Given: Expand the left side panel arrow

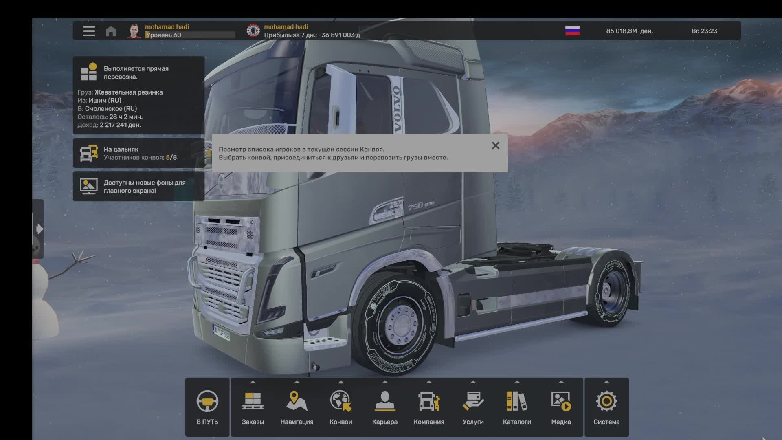Looking at the screenshot, I should click(x=40, y=229).
